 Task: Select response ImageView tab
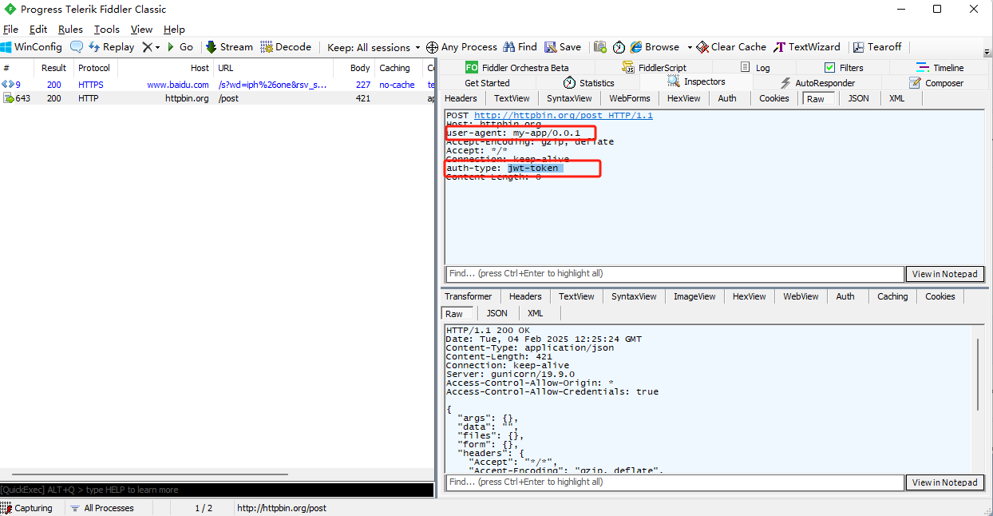tap(694, 296)
